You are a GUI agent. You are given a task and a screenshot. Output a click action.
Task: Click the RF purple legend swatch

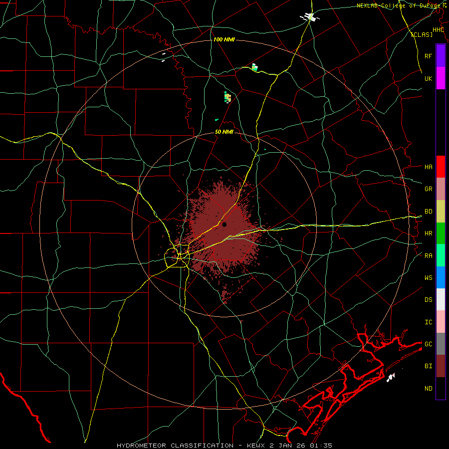coord(441,56)
